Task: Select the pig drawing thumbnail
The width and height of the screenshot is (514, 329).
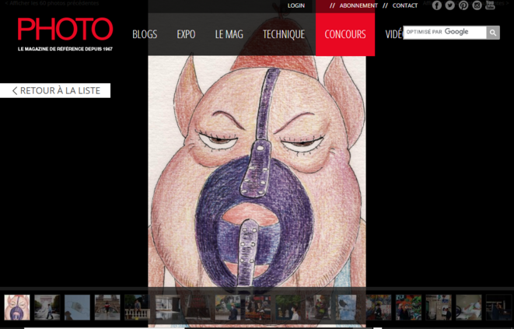Action: pyautogui.click(x=17, y=307)
